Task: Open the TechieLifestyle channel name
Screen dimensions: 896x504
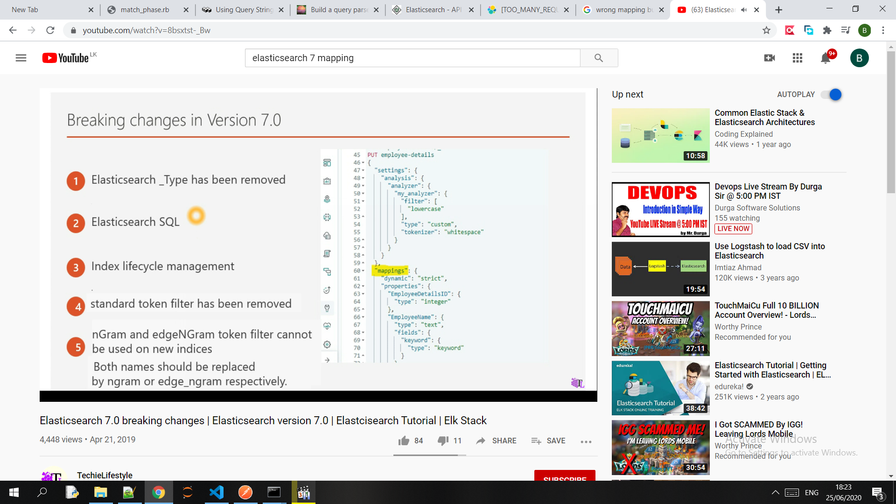Action: point(105,475)
